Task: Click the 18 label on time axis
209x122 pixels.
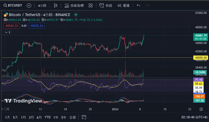Action: point(65,109)
